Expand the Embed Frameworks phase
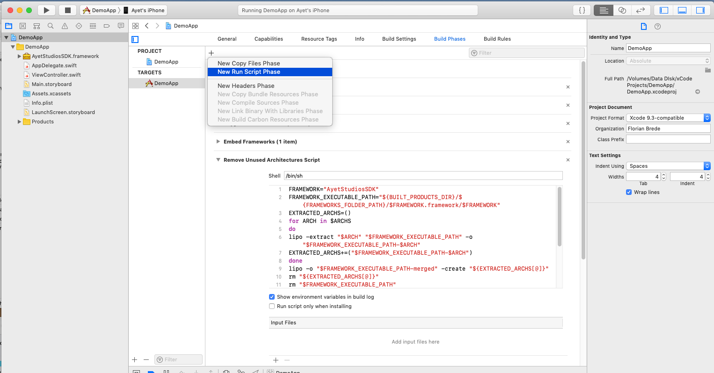Image resolution: width=714 pixels, height=373 pixels. click(x=218, y=142)
